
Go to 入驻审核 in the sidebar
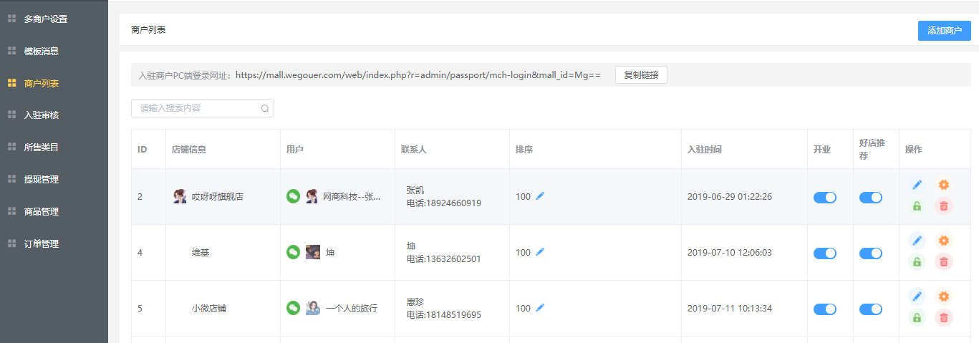[41, 115]
